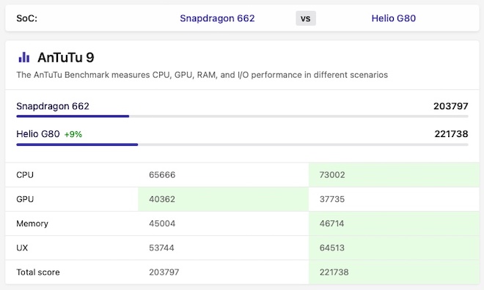Click the CPU value 65666
This screenshot has height=290, width=484.
point(162,175)
